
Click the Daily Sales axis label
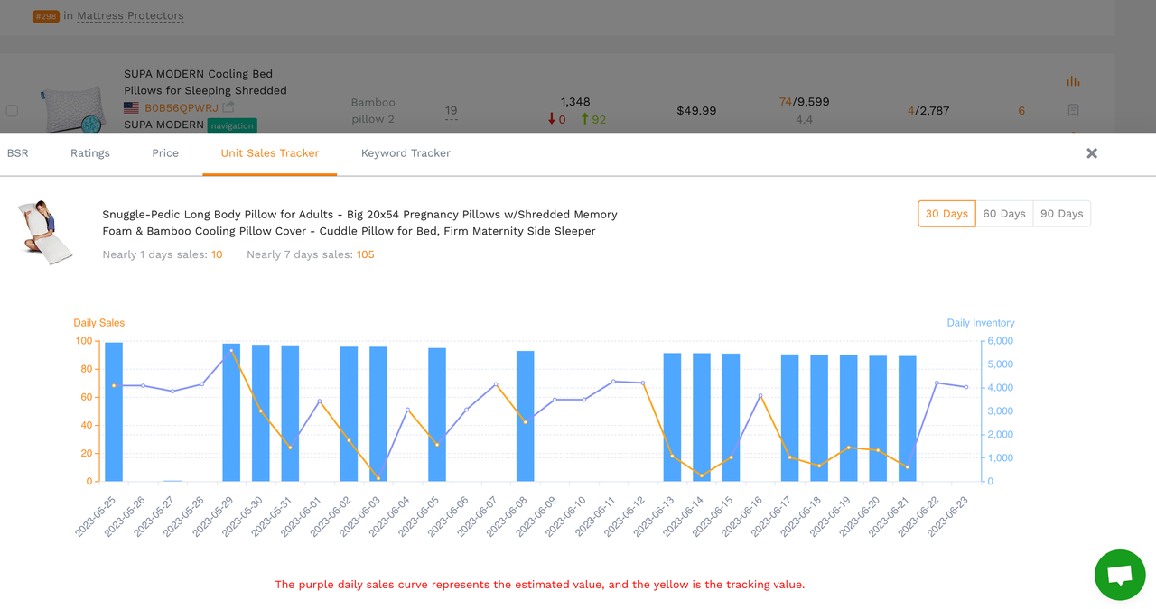point(99,323)
